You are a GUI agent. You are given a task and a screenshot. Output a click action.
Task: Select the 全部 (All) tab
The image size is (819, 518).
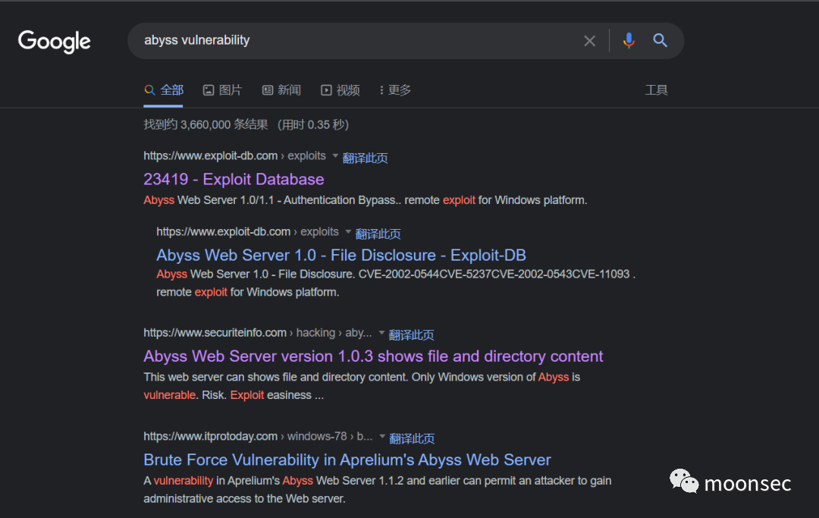(x=164, y=89)
